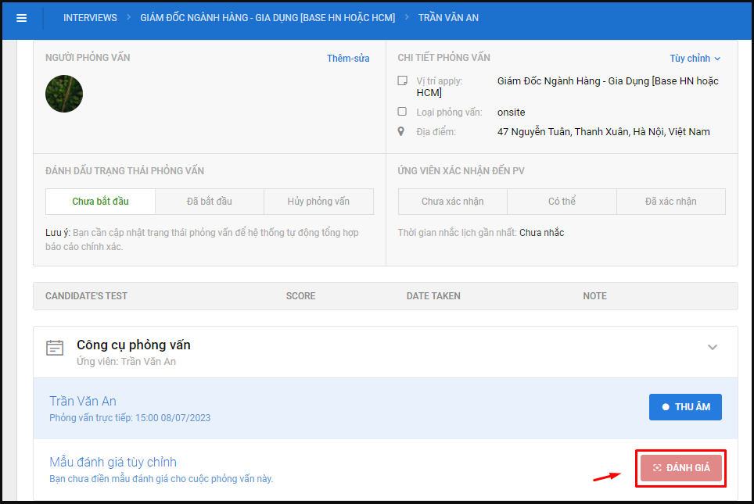Select Đã bắt đầu status

pos(209,202)
